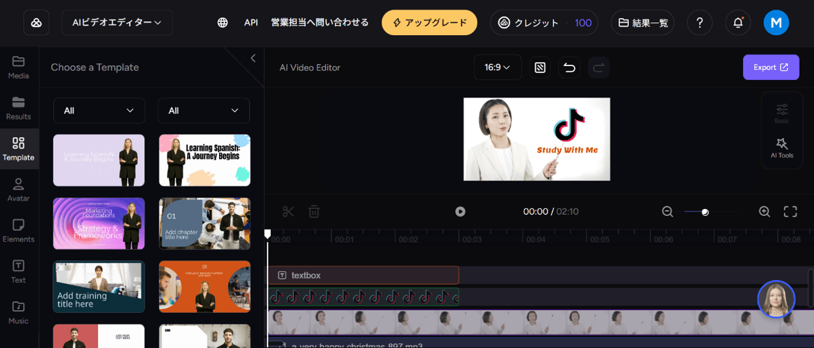Open the AIビデオエディター dropdown
Image resolution: width=814 pixels, height=348 pixels.
[x=117, y=22]
